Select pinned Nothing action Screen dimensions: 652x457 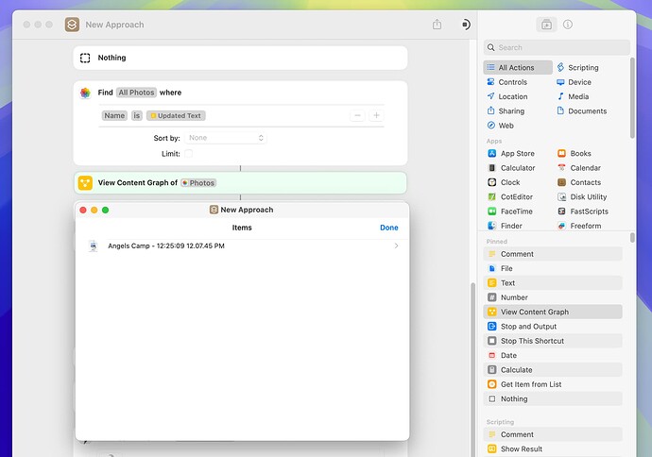tap(553, 398)
